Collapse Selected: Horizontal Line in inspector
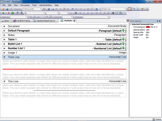Screen dimensions: 162x121 131,24
